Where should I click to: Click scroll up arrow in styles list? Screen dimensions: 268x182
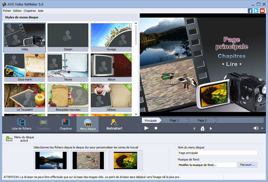136,23
